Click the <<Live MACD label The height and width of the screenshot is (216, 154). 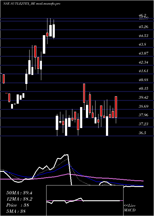pyautogui.click(x=130, y=208)
